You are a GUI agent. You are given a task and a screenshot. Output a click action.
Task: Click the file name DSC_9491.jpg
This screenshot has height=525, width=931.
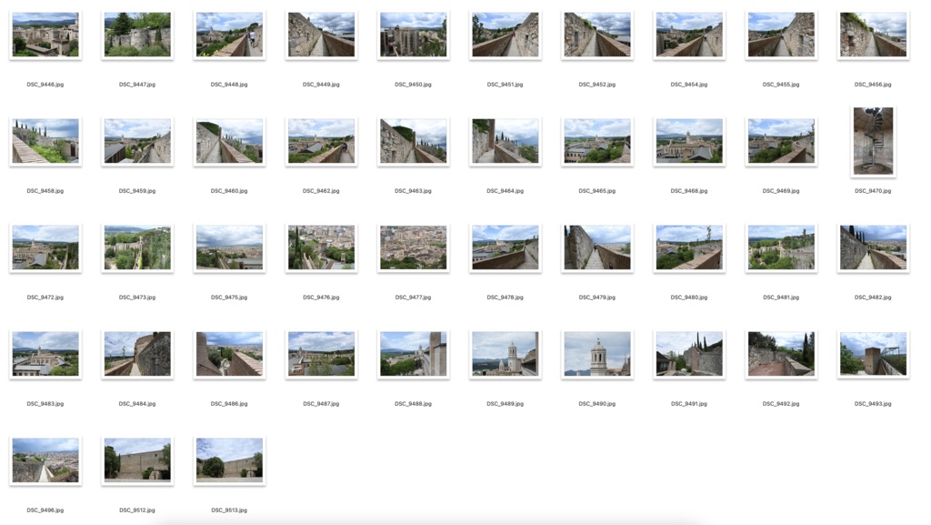(689, 403)
